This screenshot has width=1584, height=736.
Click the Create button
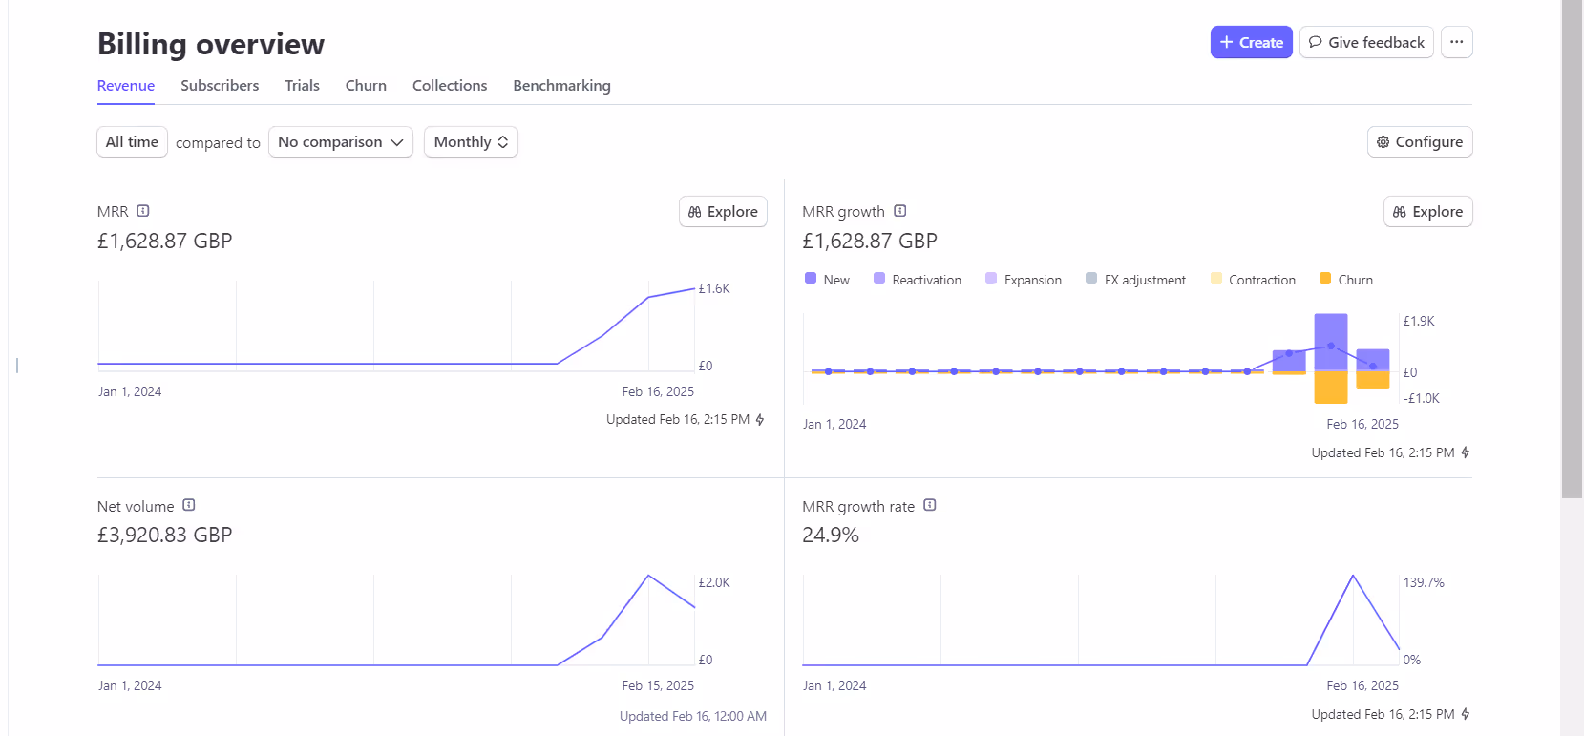coord(1251,42)
